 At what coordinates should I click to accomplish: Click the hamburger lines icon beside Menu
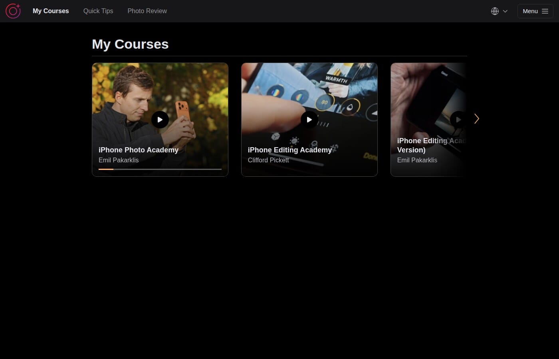click(545, 11)
